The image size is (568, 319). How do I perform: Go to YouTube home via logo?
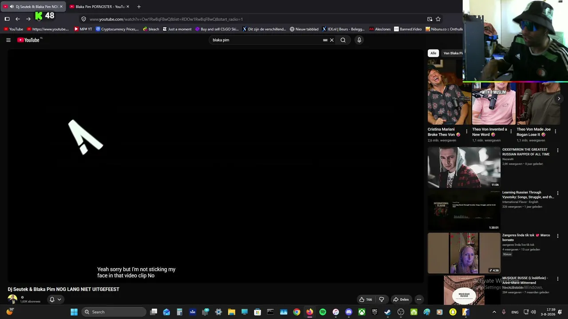29,40
